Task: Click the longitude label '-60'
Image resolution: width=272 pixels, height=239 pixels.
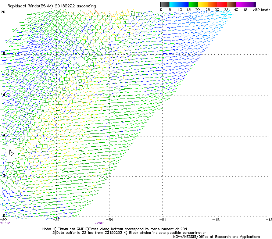Action: [3, 220]
